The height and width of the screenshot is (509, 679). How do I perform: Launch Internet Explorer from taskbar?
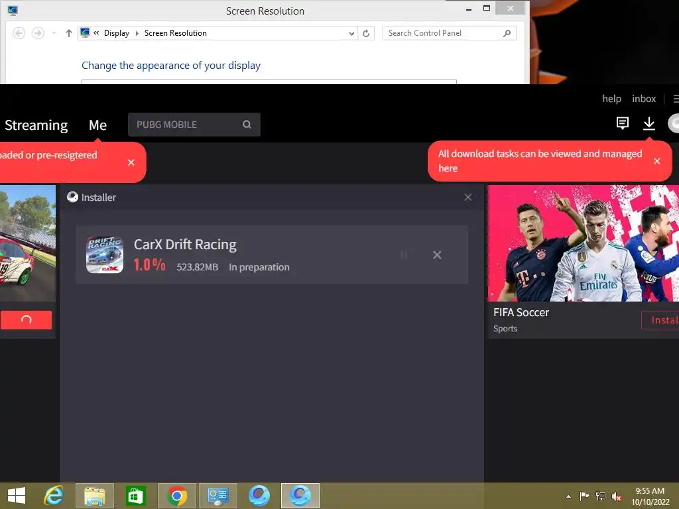54,496
